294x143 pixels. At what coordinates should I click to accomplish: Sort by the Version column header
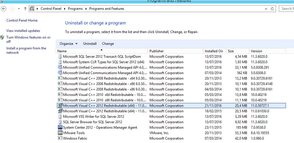(x=267, y=51)
